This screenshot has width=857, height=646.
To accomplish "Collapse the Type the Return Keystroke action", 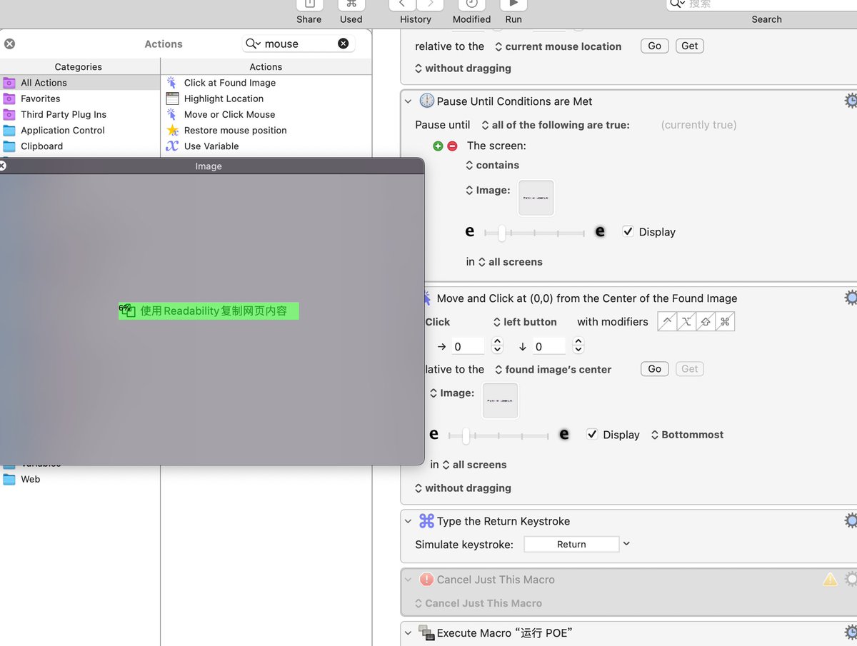I will point(409,521).
